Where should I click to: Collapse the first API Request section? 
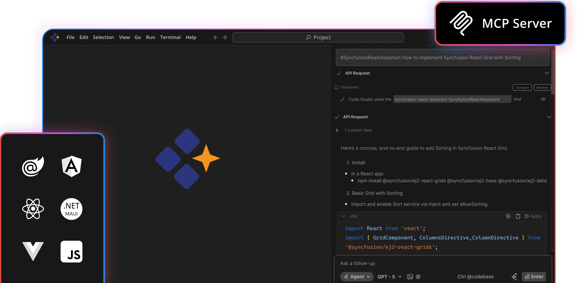tap(547, 73)
